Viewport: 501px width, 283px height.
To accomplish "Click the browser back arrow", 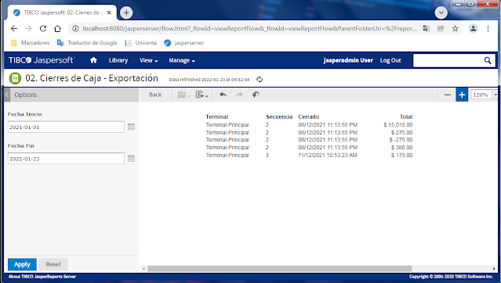I will 14,28.
